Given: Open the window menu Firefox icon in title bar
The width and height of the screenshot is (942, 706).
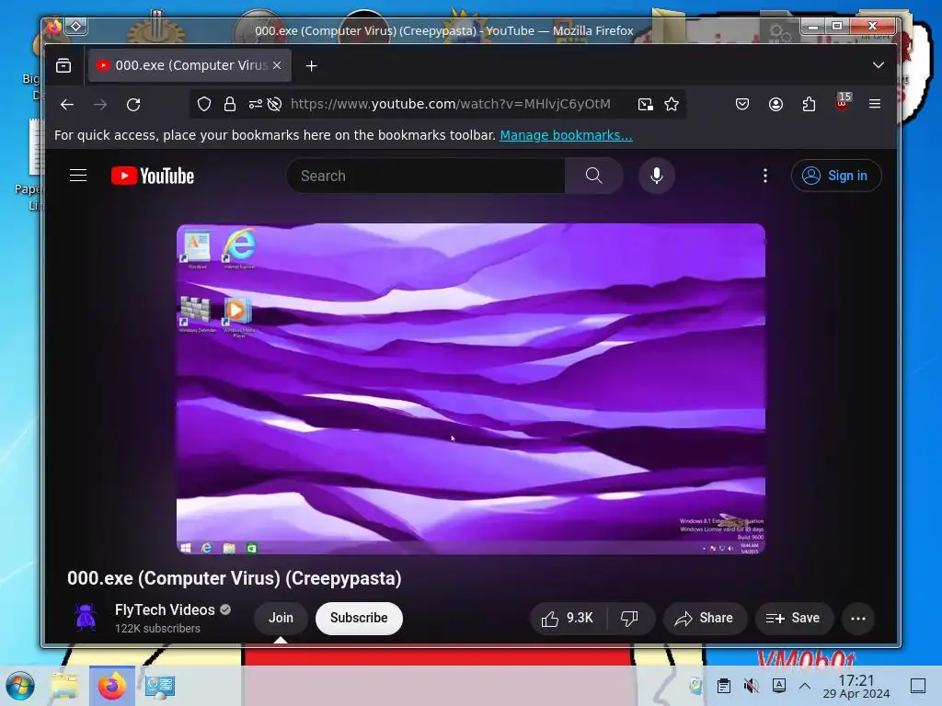Looking at the screenshot, I should (54, 27).
